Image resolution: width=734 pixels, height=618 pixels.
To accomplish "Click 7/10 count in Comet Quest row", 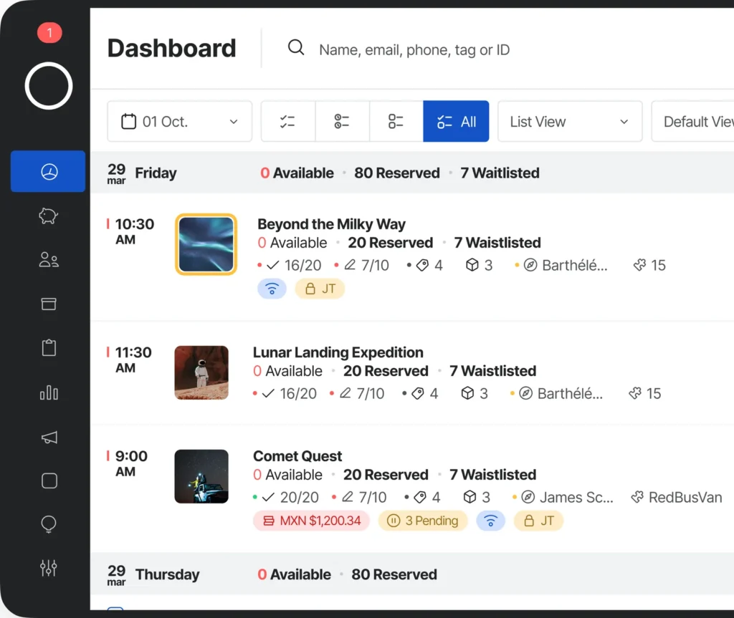I will coord(373,497).
